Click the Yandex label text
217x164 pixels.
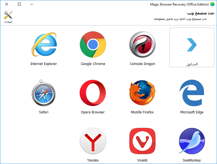coord(93,160)
